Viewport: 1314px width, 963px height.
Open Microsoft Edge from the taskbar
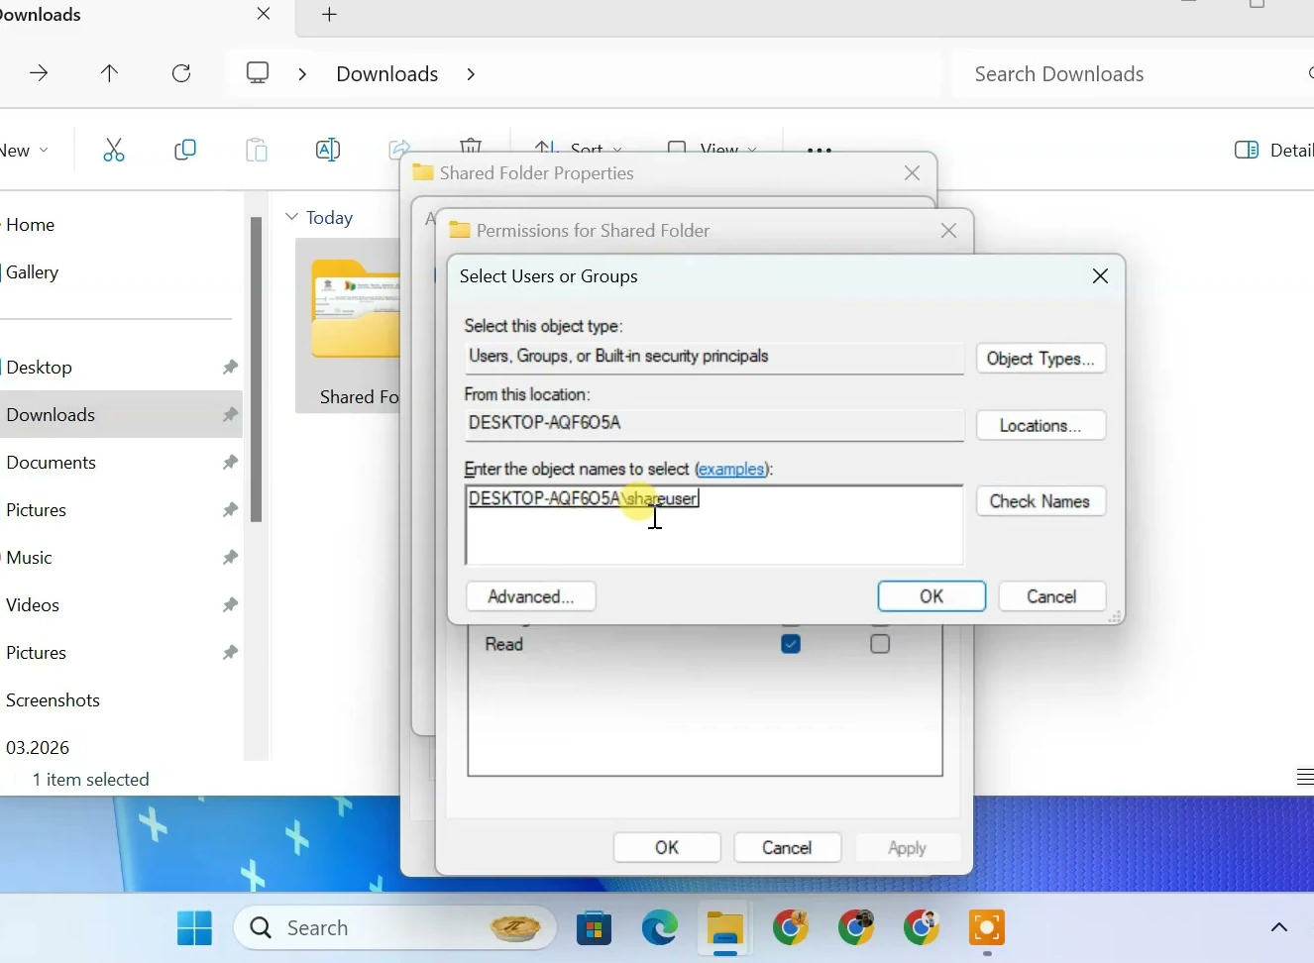coord(660,928)
